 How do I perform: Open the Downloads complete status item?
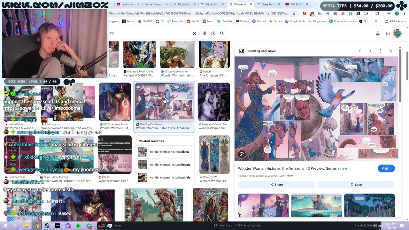[x=238, y=226]
